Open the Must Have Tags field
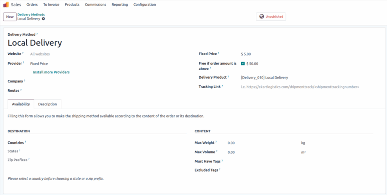The height and width of the screenshot is (195, 387). coord(300,161)
